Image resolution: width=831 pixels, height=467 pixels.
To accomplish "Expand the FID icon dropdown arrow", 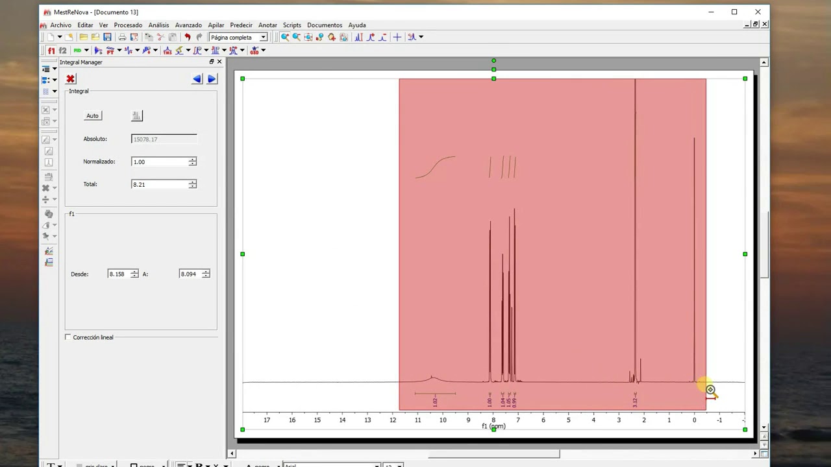I will [x=86, y=50].
